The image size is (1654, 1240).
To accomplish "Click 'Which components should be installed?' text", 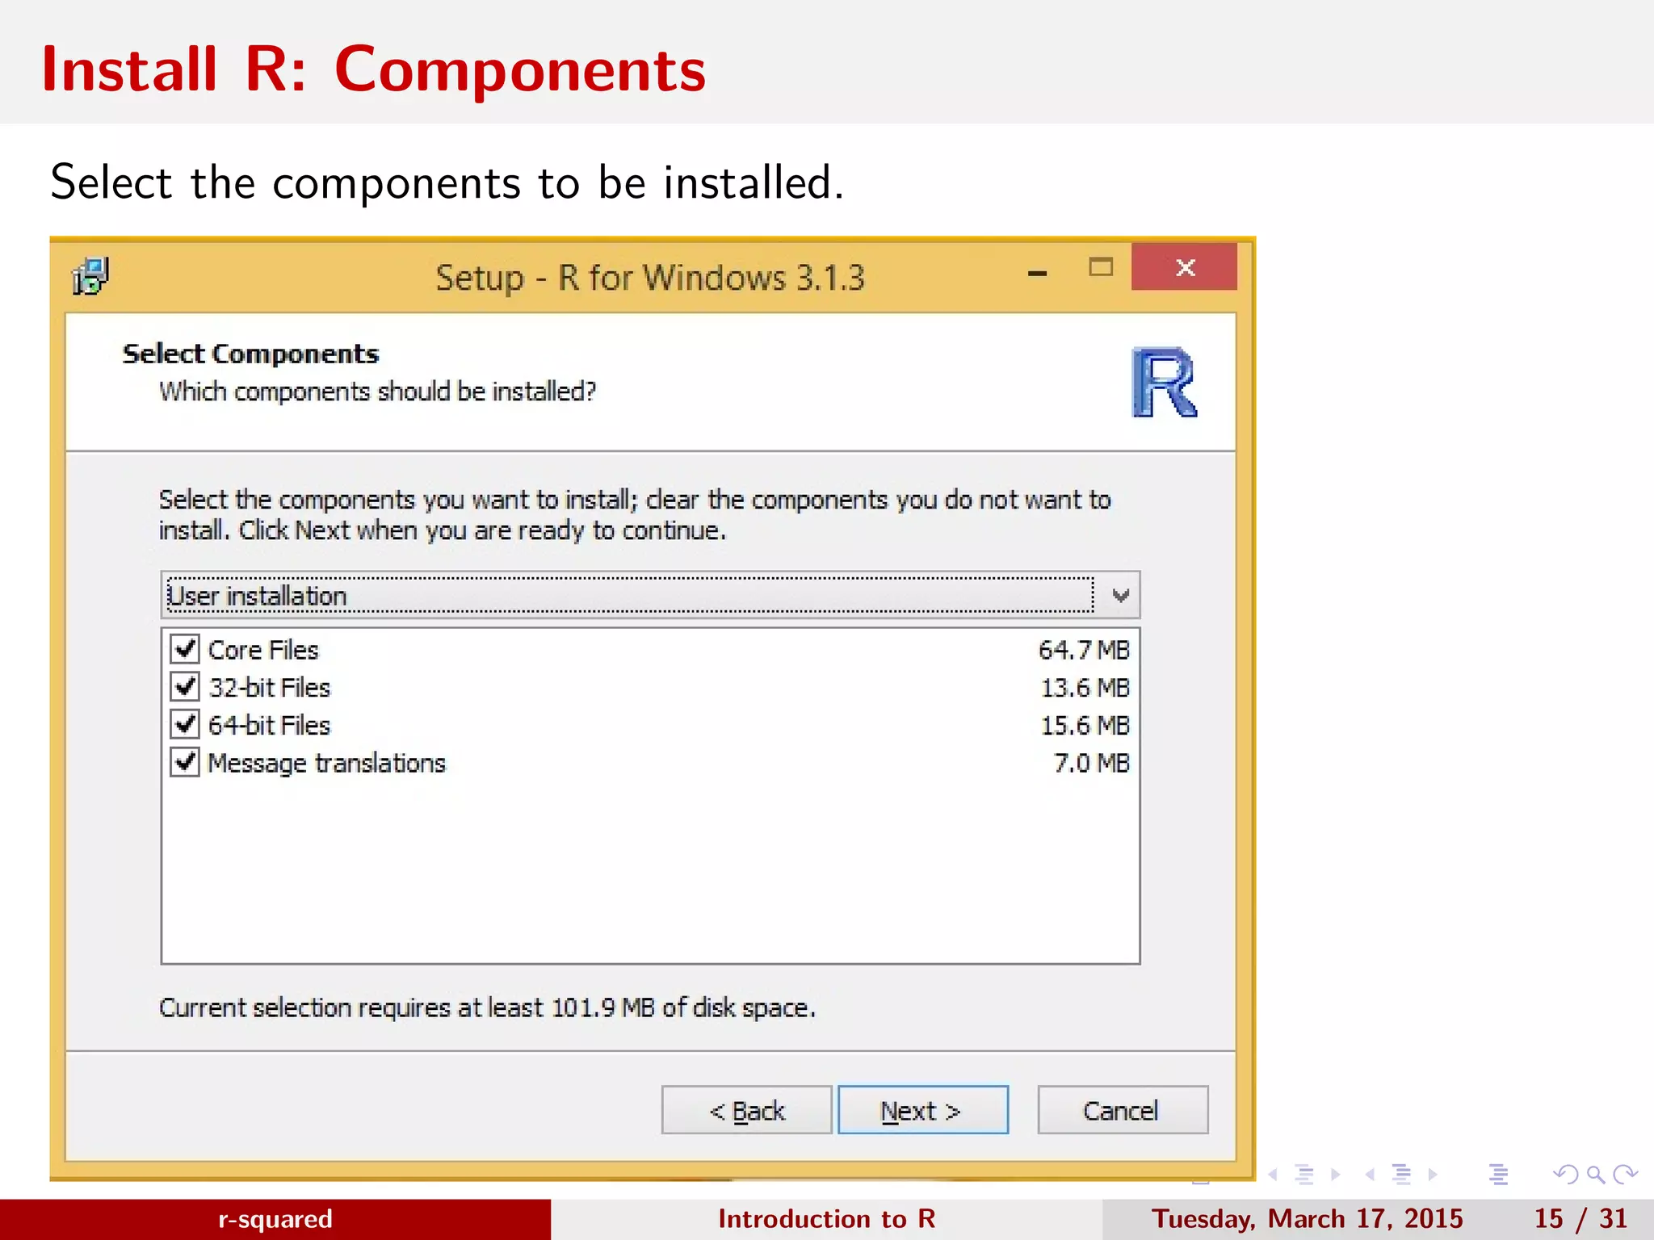I will 377,392.
